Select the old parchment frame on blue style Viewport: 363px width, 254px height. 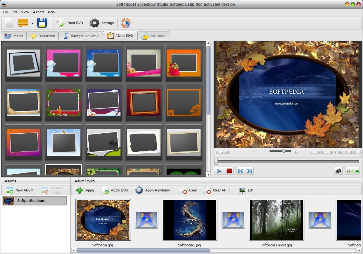(24, 103)
